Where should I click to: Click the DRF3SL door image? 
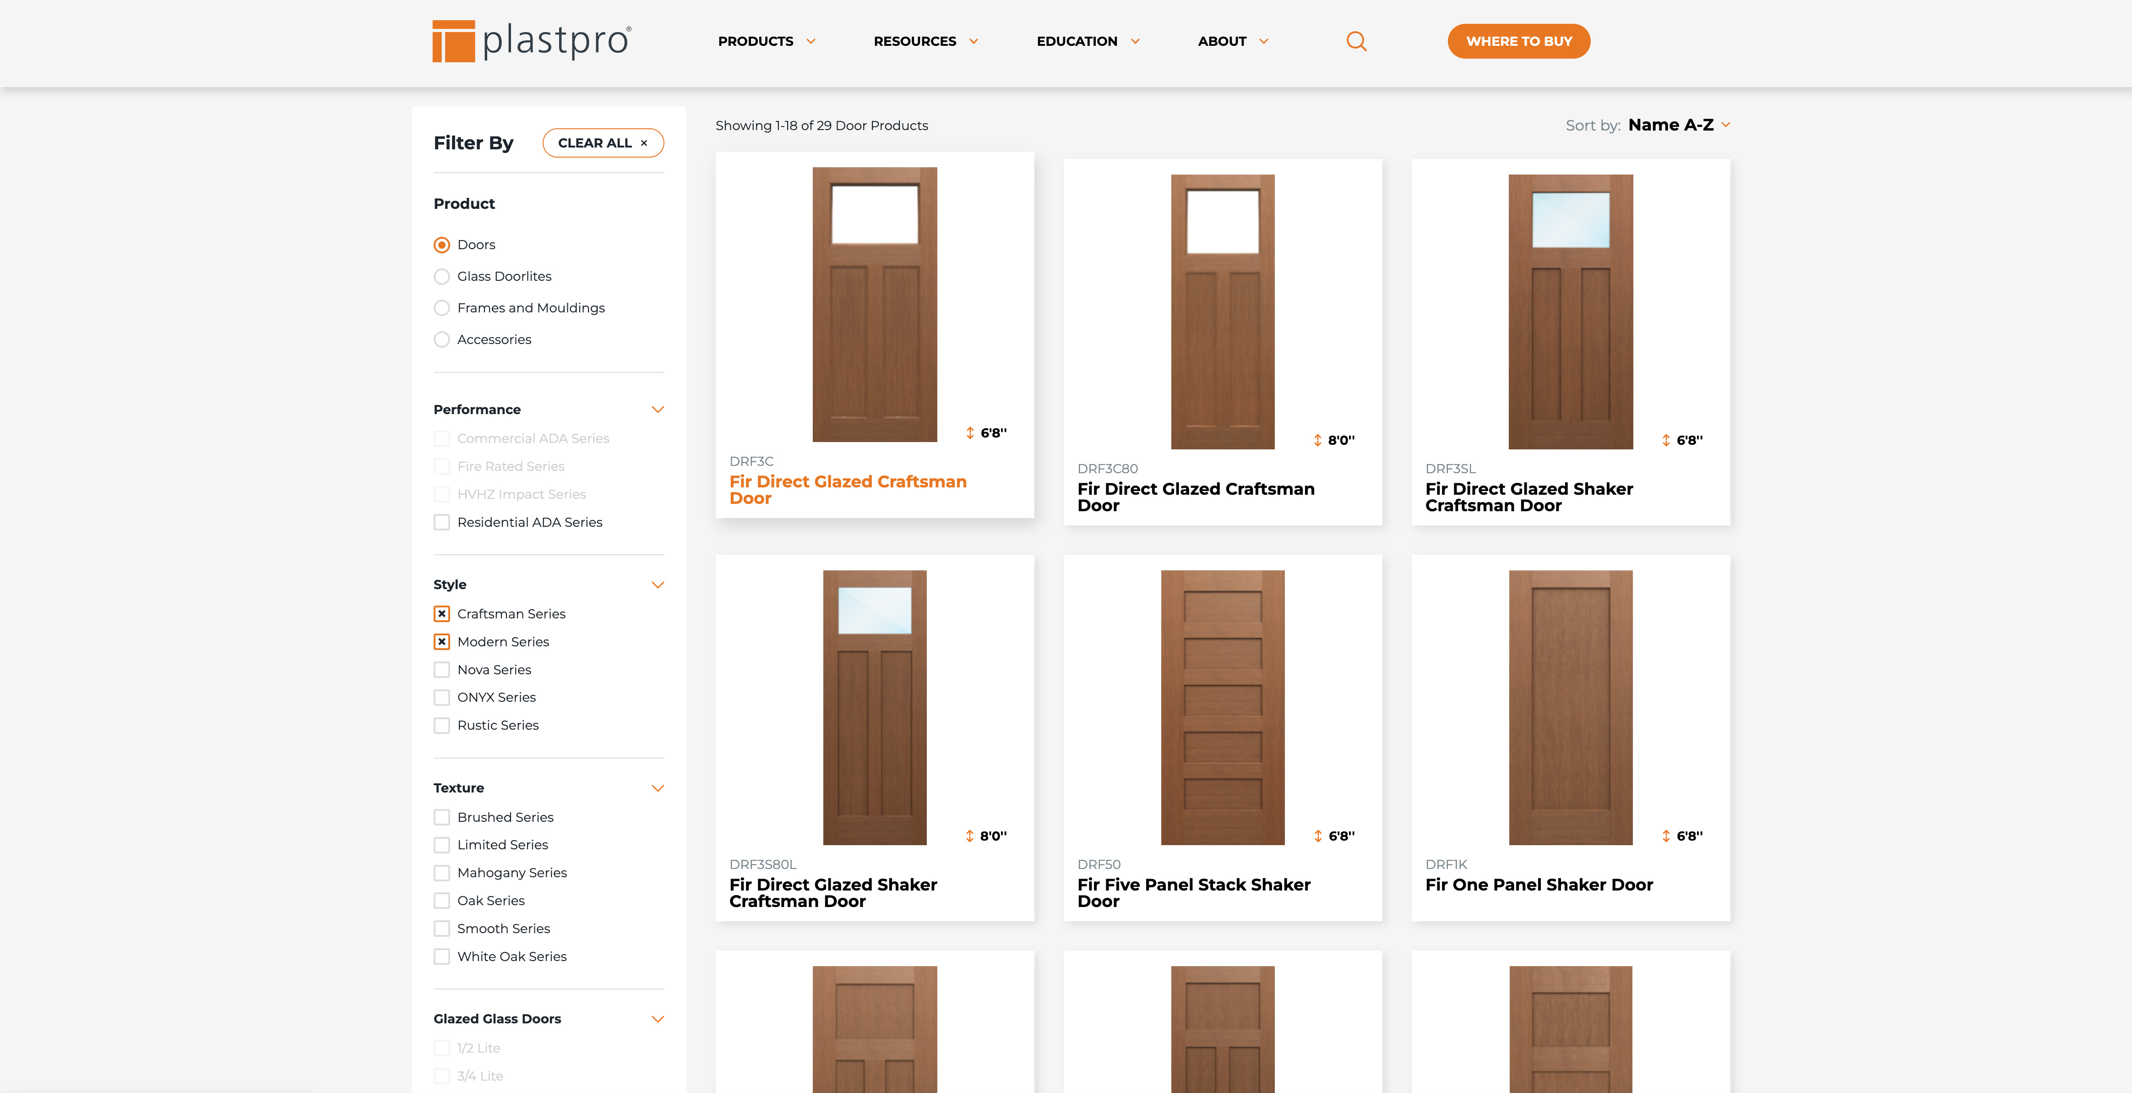tap(1571, 312)
